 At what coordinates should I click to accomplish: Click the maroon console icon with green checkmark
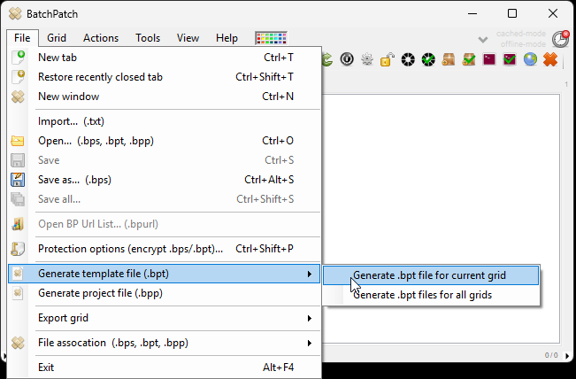click(510, 59)
